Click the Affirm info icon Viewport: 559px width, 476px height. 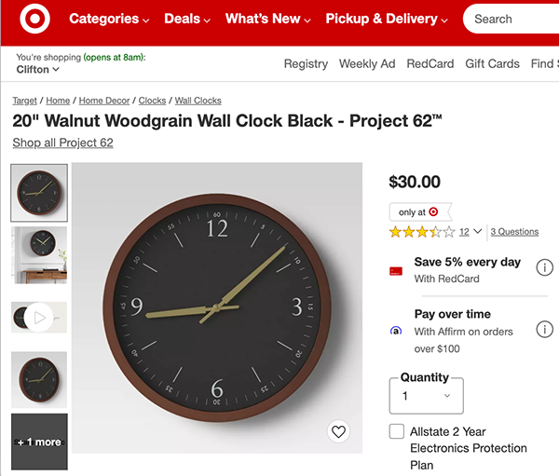[544, 330]
